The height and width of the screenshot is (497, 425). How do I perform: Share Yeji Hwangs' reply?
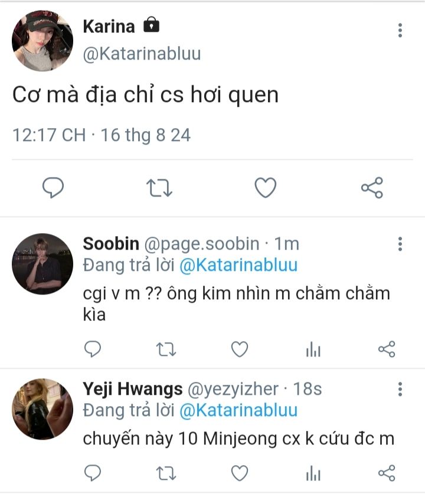tap(387, 473)
